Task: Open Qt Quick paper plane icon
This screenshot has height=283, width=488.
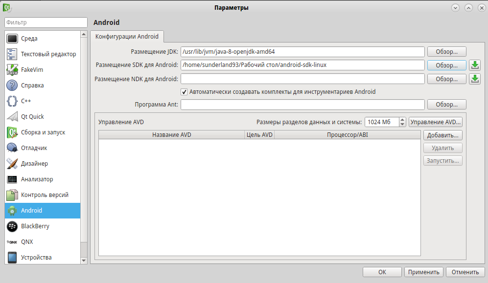Action: pos(12,116)
